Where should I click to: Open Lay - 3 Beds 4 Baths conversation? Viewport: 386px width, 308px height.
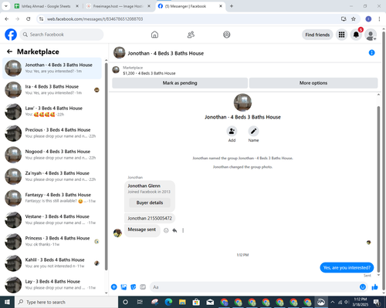click(x=52, y=285)
